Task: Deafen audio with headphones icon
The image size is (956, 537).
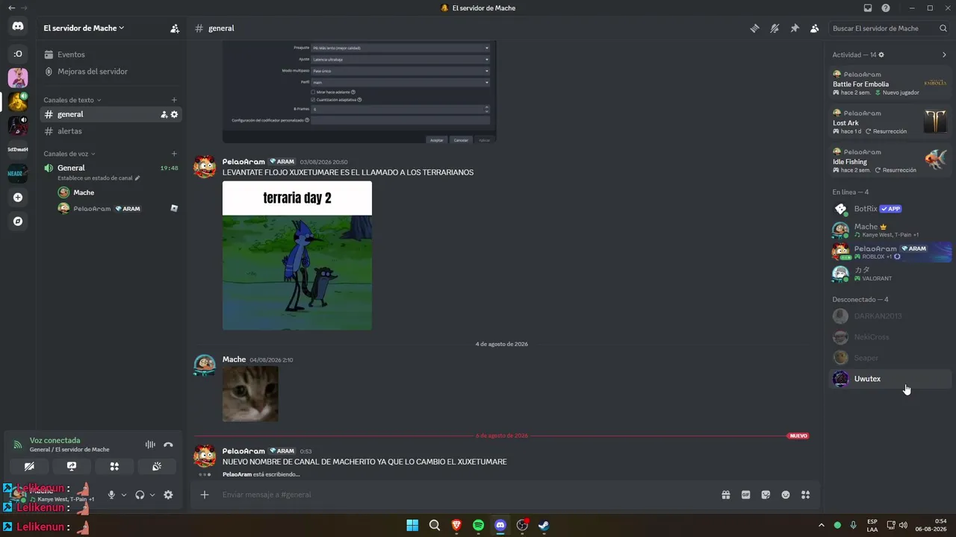Action: pyautogui.click(x=140, y=494)
